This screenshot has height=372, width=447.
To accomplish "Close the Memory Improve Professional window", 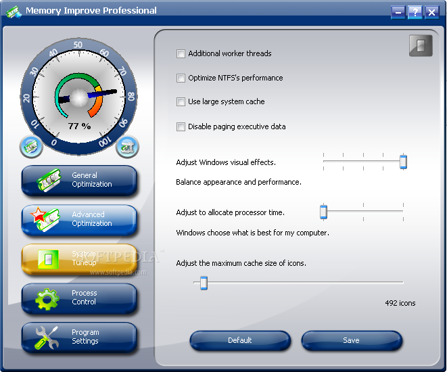I will coord(432,12).
